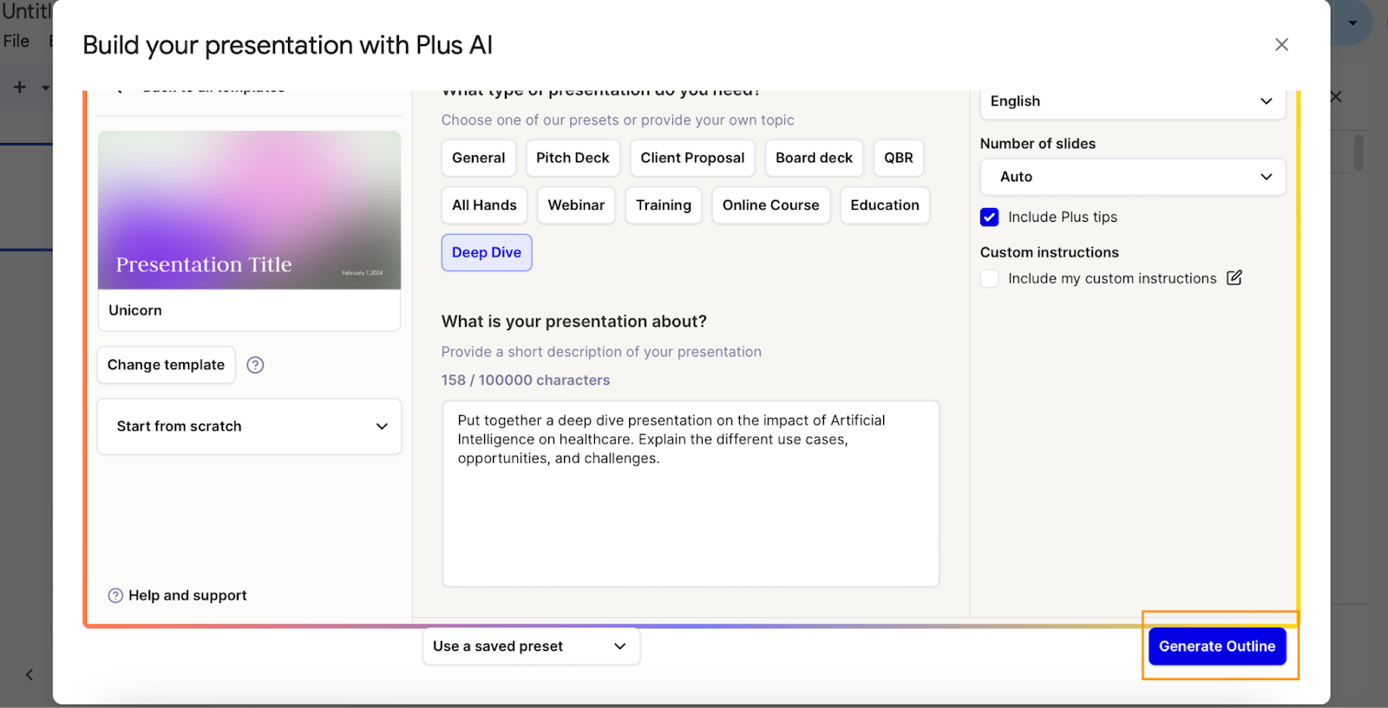Screen dimensions: 1388x708
Task: Select the Deep Dive preset
Action: 487,252
